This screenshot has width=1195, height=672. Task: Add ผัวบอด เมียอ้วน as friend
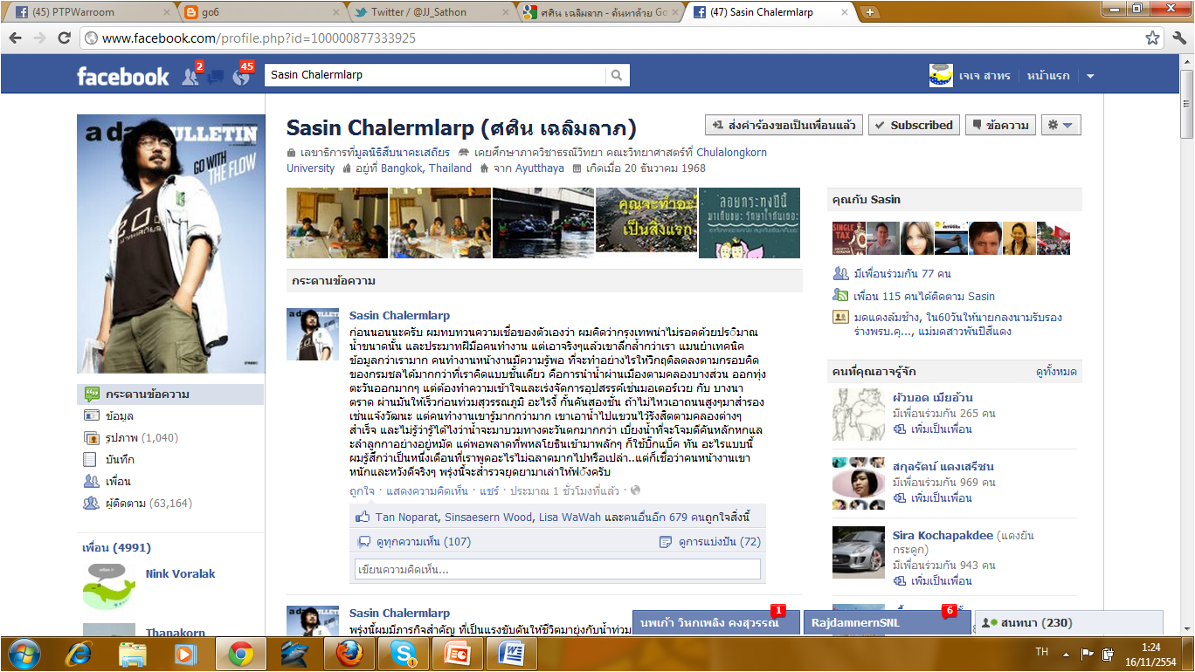pyautogui.click(x=941, y=429)
